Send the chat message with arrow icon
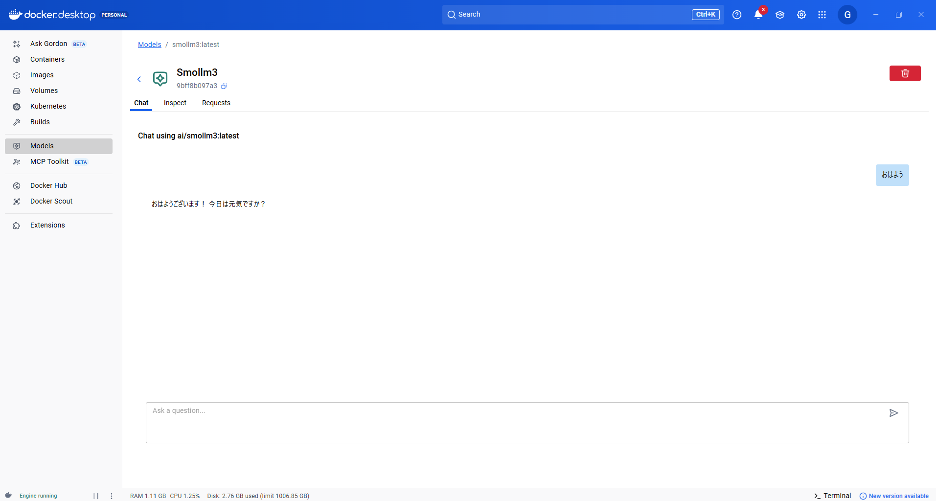936x501 pixels. (893, 413)
